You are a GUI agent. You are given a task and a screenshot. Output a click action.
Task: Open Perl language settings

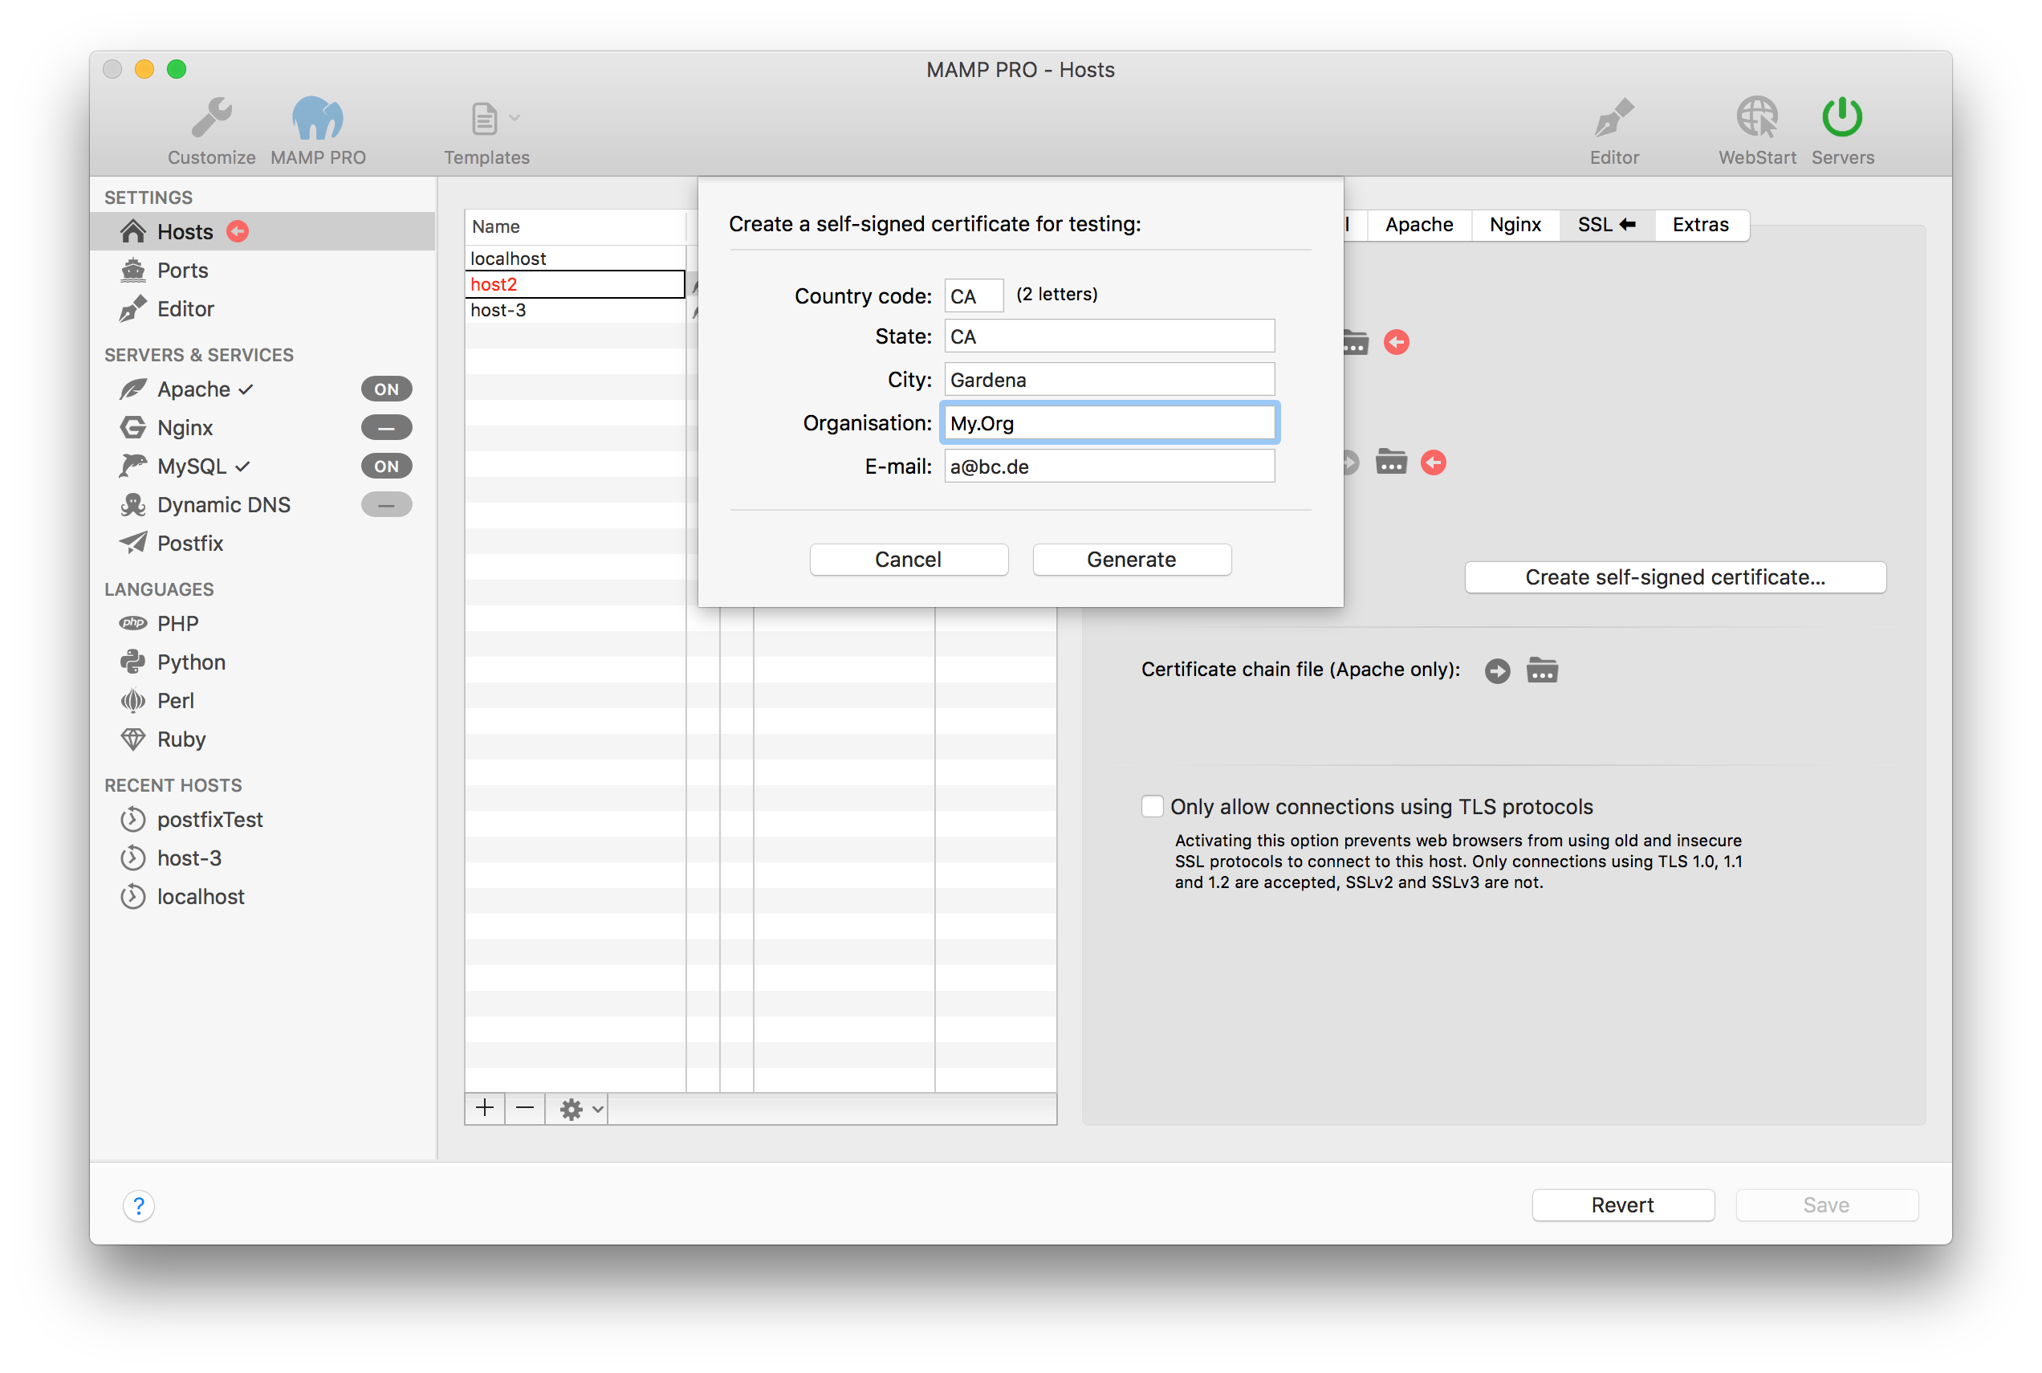point(262,700)
